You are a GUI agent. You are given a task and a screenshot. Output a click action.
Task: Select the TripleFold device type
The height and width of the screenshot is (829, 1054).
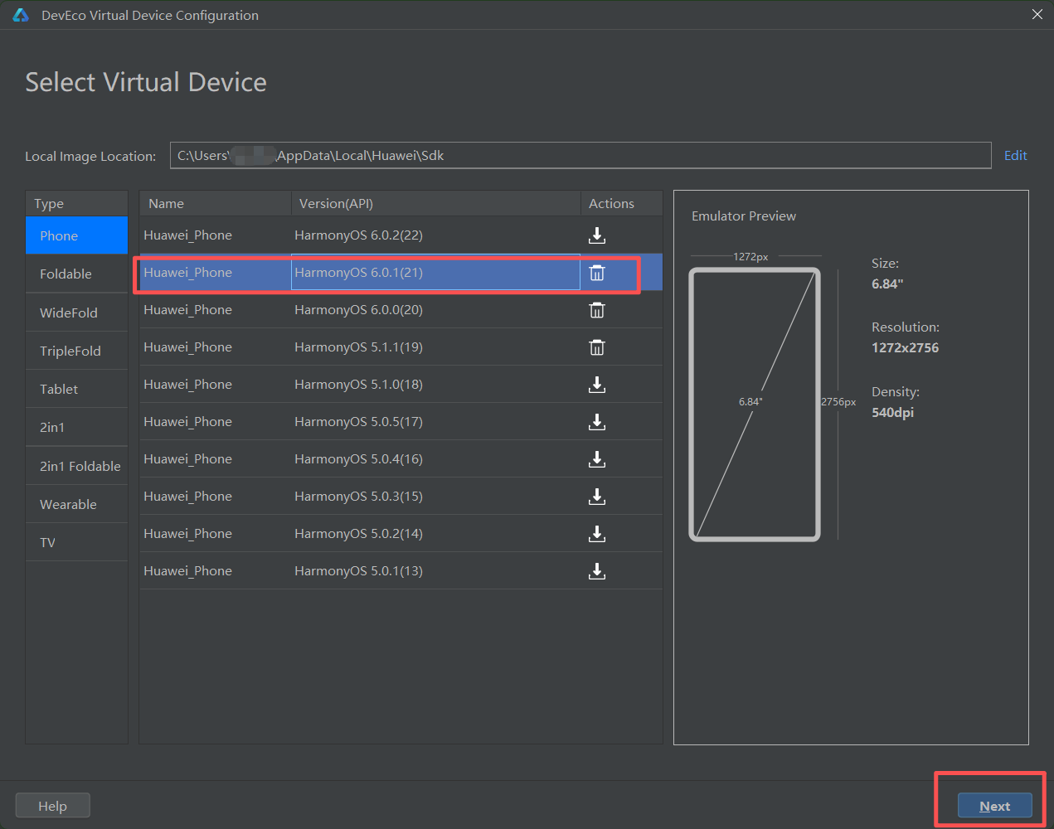tap(76, 351)
